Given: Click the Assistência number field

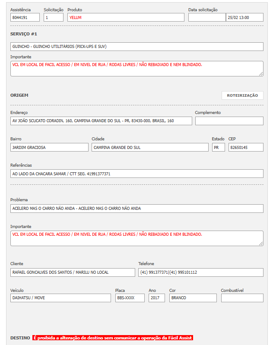Looking at the screenshot, I should 25,17.
